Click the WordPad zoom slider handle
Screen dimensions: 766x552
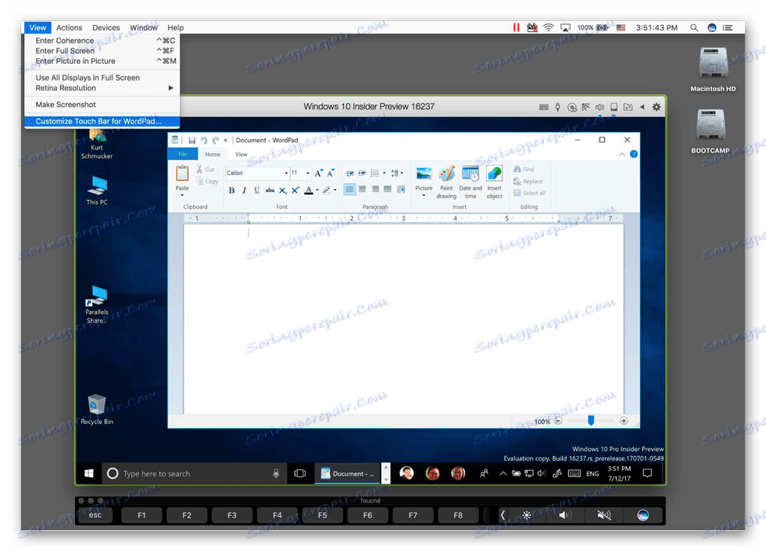[x=591, y=421]
